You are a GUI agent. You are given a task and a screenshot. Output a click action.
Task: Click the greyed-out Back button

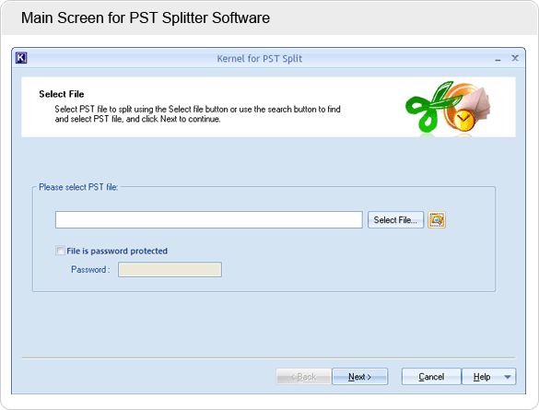tap(304, 377)
